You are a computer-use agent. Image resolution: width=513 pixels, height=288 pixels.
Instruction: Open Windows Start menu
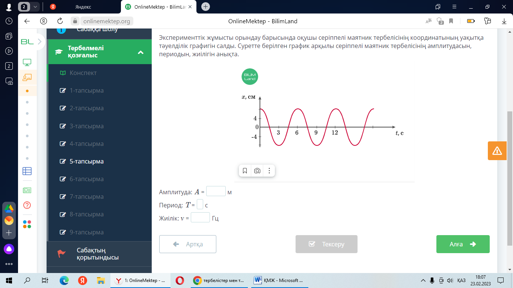tap(9, 280)
